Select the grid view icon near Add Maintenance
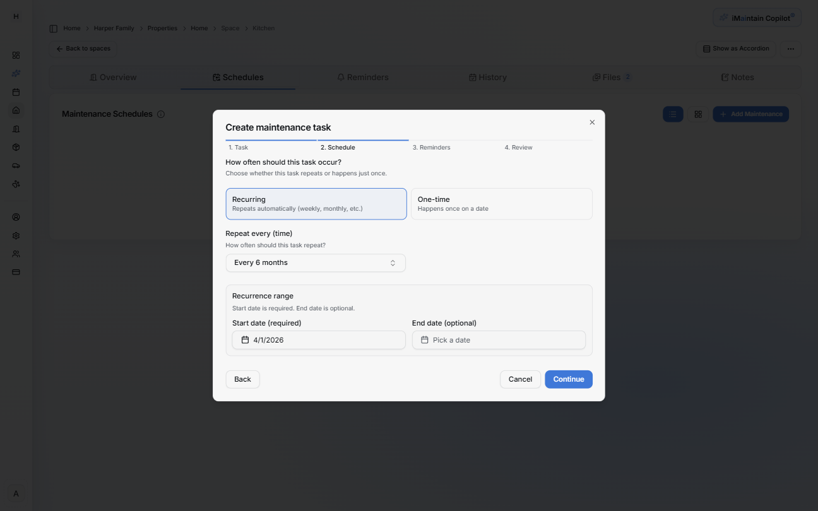 [x=698, y=114]
